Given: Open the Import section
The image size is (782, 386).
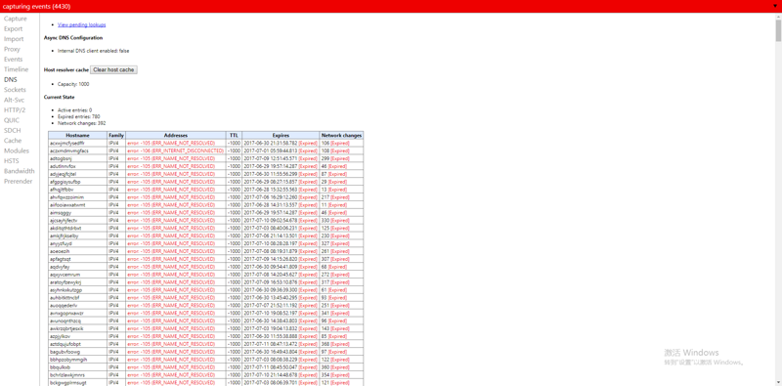Looking at the screenshot, I should coord(14,39).
